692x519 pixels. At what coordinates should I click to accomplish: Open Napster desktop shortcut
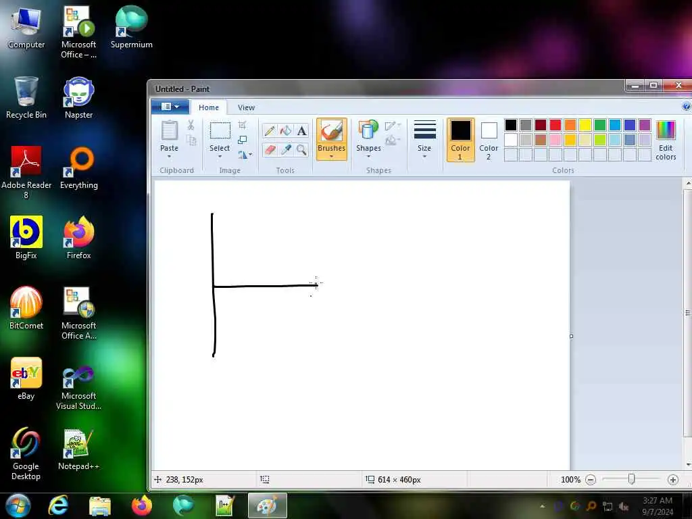[78, 98]
